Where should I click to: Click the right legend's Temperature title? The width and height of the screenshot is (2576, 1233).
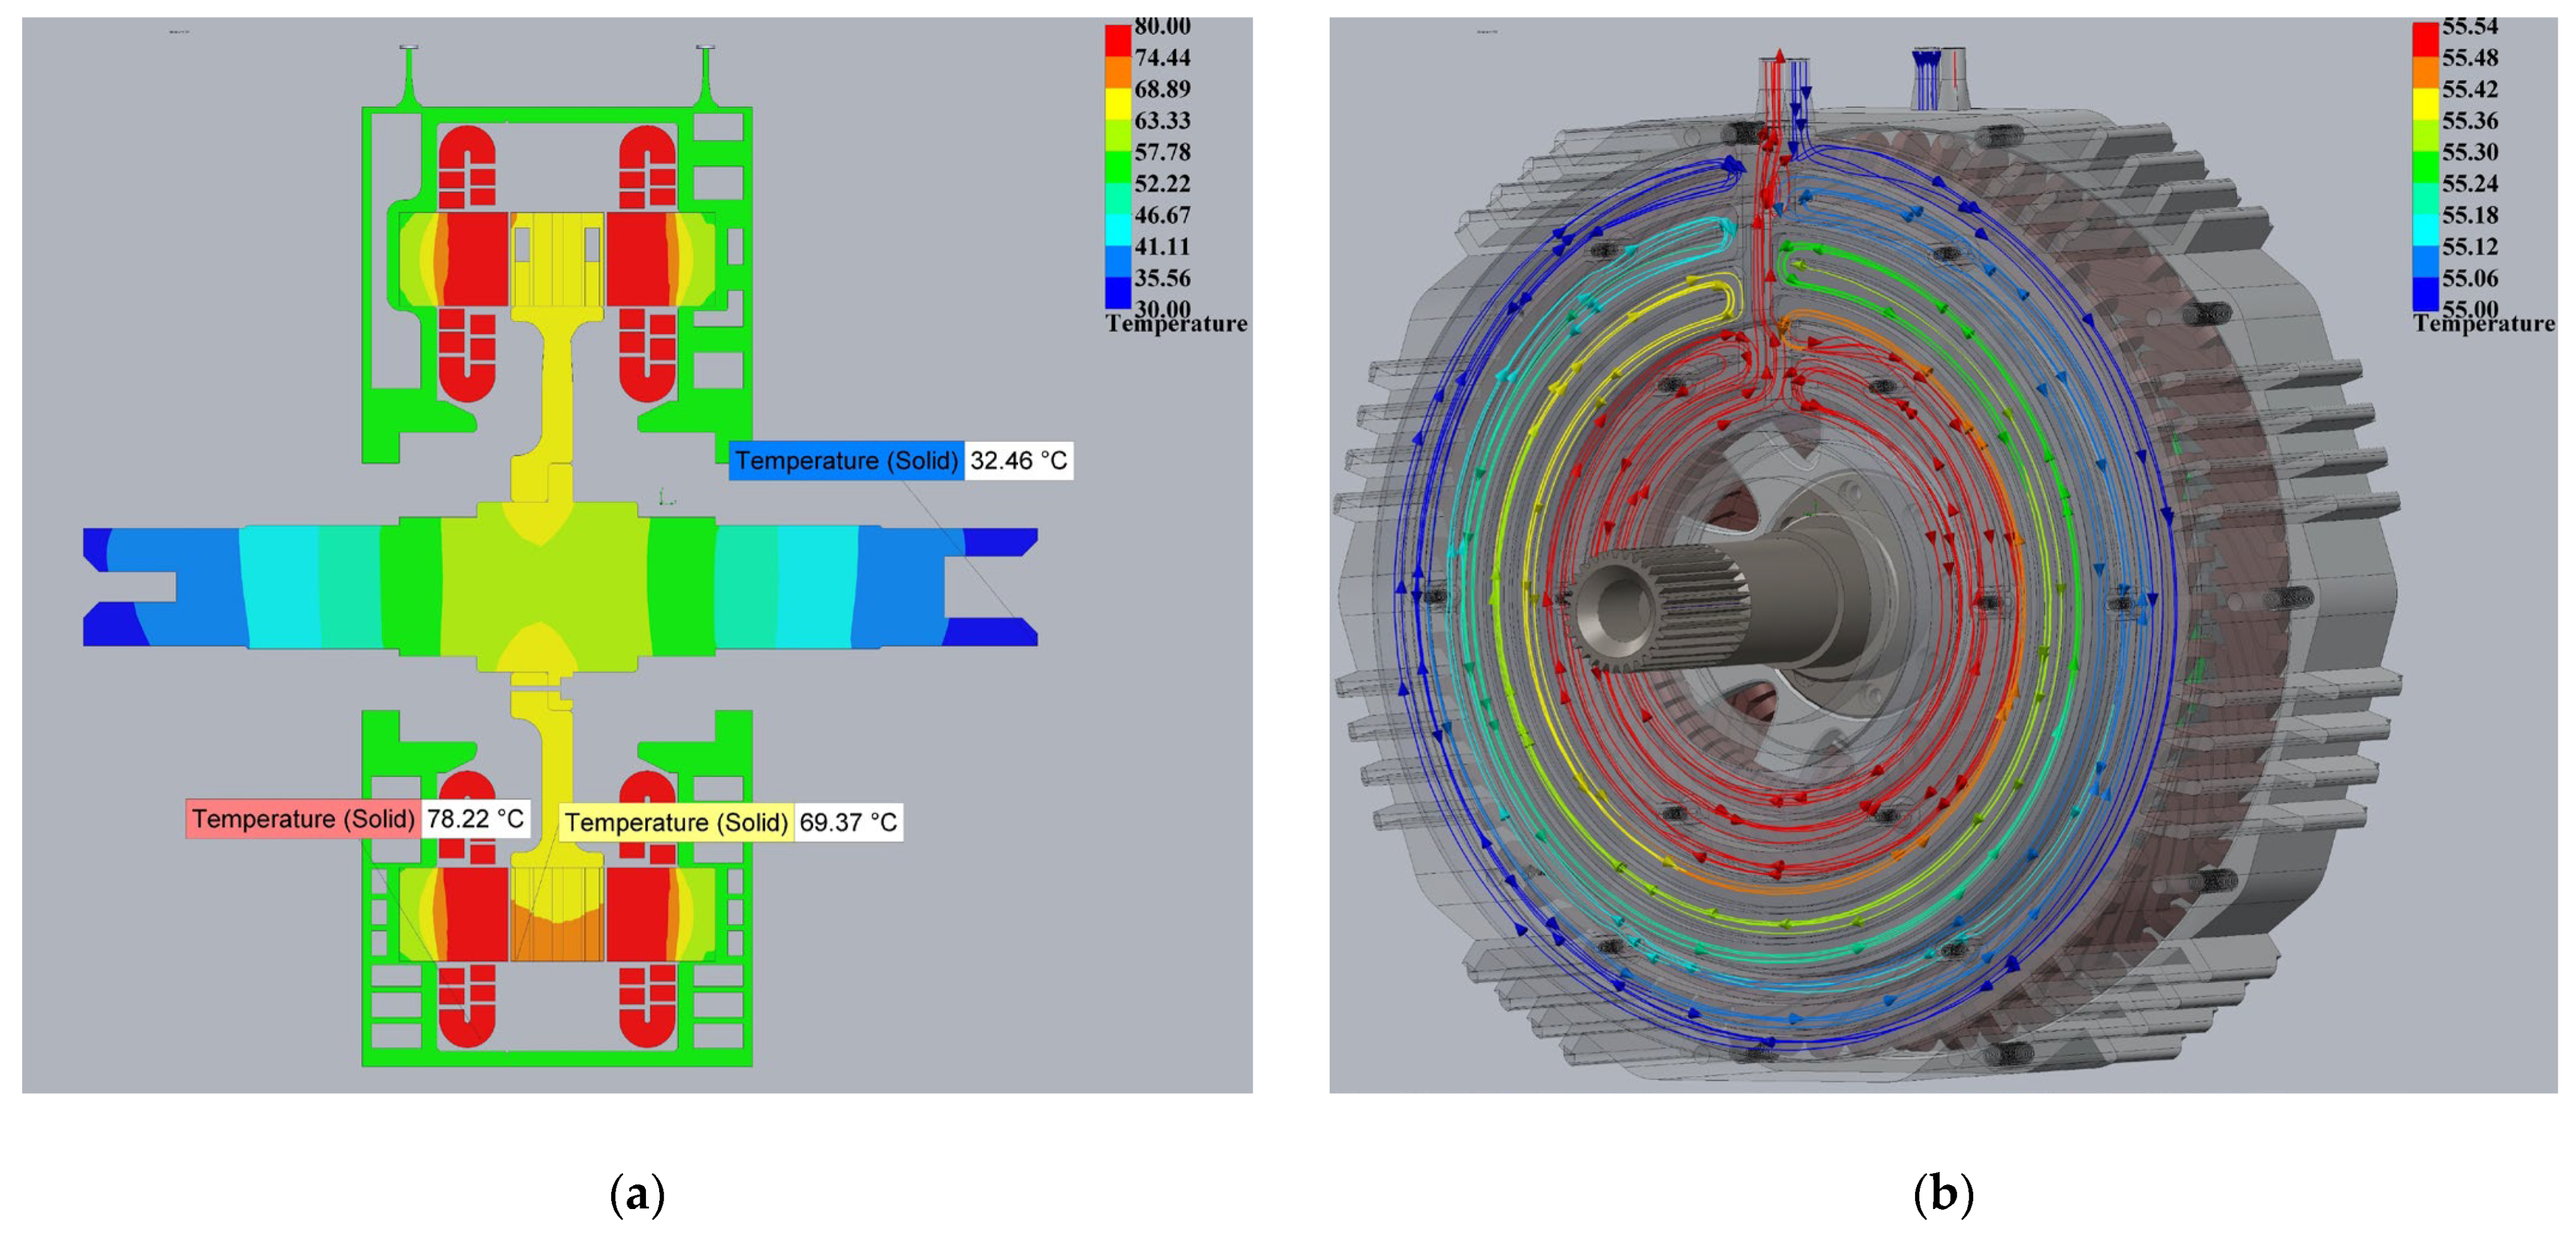click(2484, 324)
